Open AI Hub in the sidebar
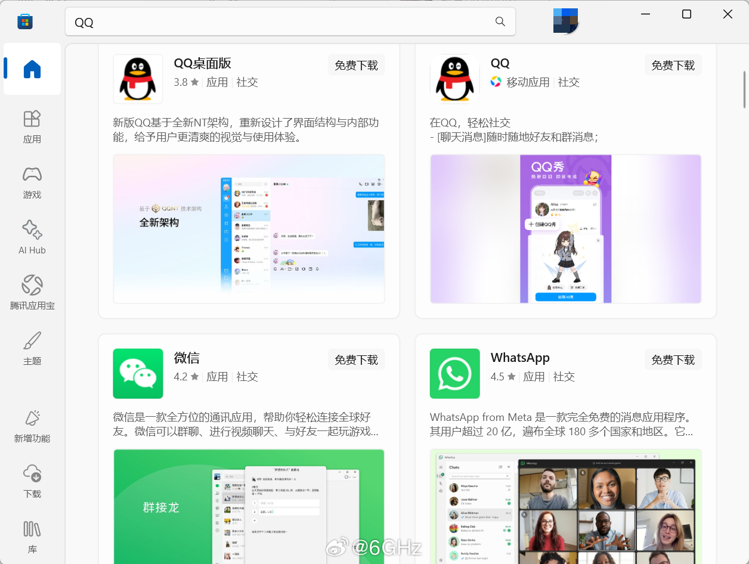The image size is (749, 564). (x=32, y=237)
